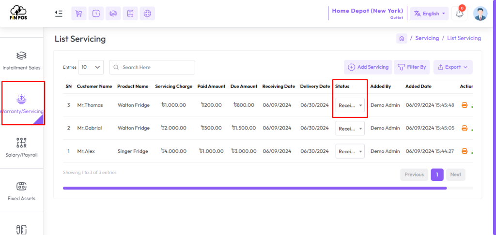
Task: Click the user profile avatar
Action: tap(480, 14)
